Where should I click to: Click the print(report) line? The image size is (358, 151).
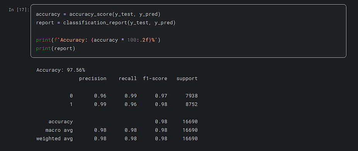coord(56,49)
